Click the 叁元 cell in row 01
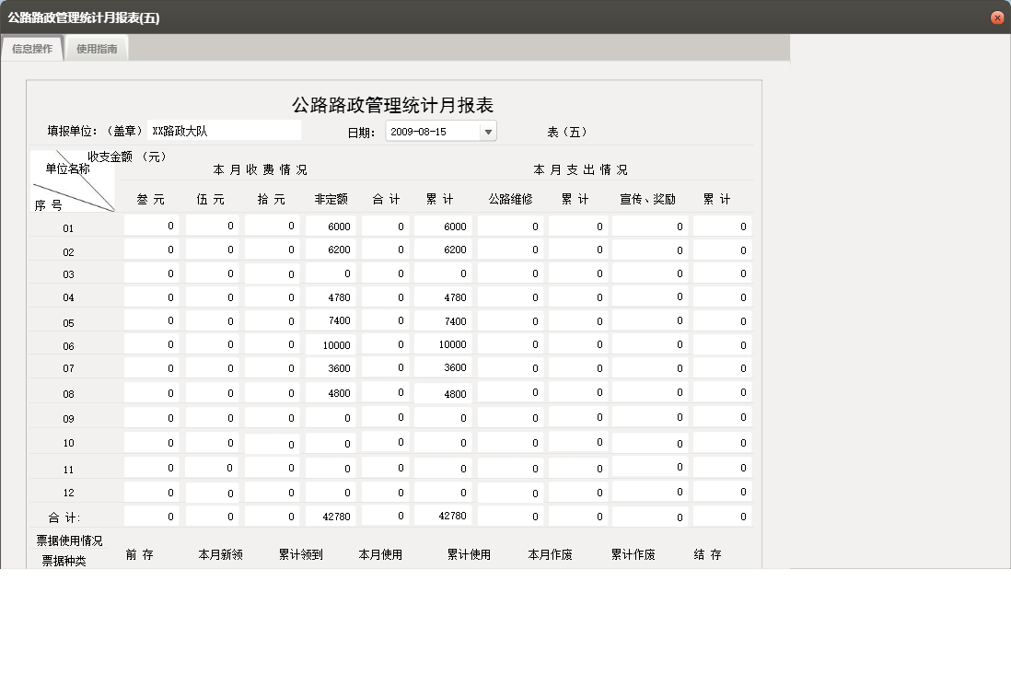Screen dimensions: 1011x674 (151, 226)
